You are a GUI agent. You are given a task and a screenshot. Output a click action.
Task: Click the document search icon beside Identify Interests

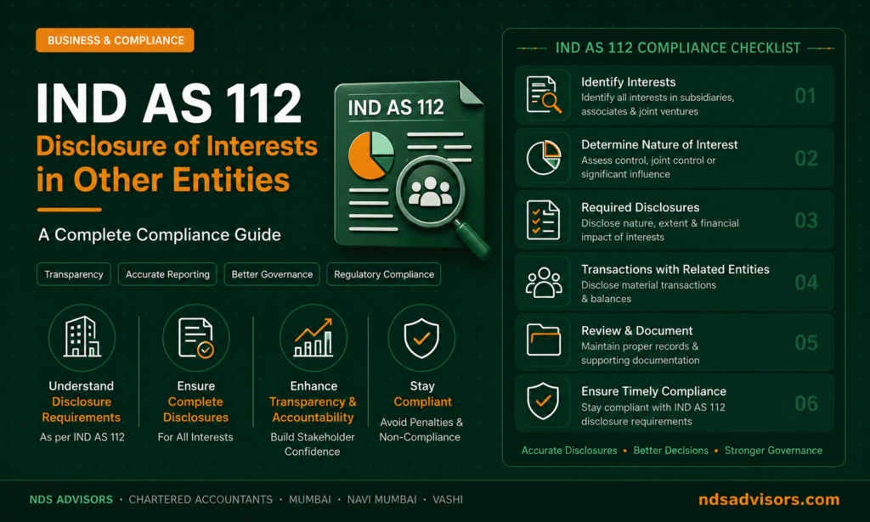(543, 95)
